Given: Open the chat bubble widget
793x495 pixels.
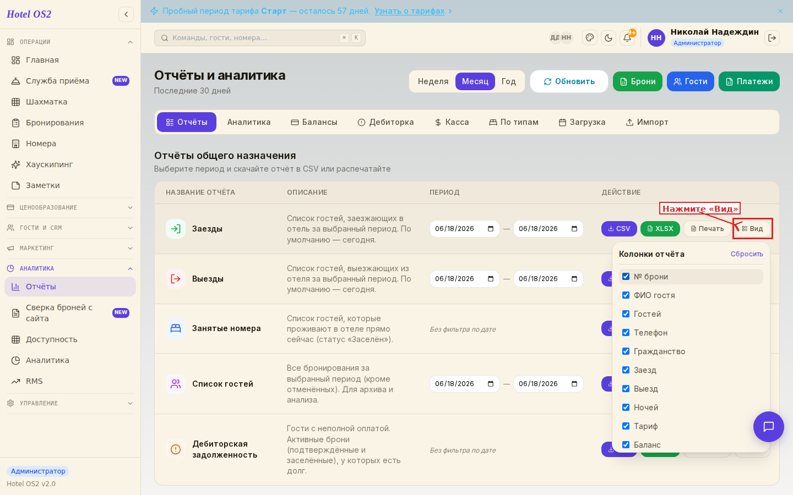Looking at the screenshot, I should [769, 427].
